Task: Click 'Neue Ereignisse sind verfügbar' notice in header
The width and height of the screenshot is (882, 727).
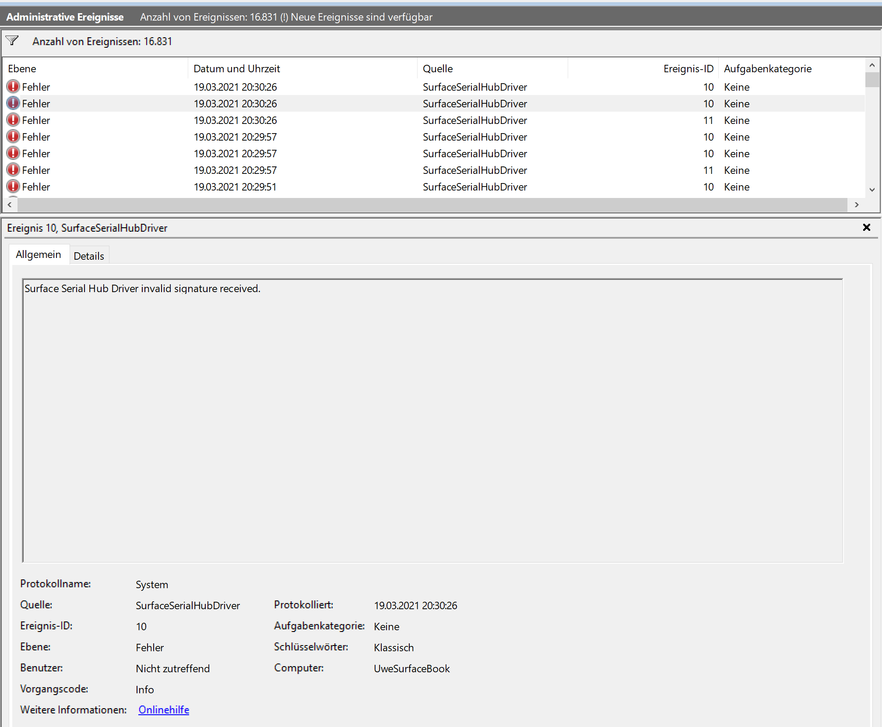Action: [x=362, y=17]
